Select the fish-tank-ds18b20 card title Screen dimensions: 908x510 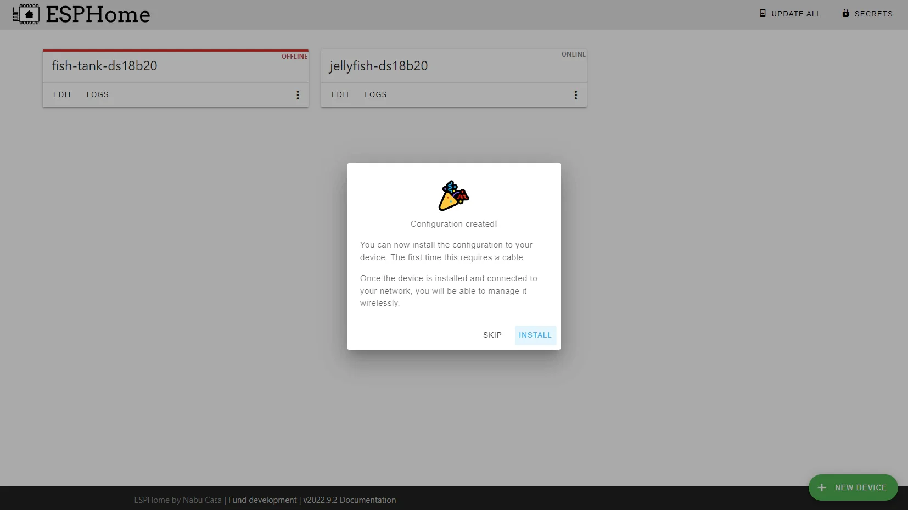coord(104,66)
